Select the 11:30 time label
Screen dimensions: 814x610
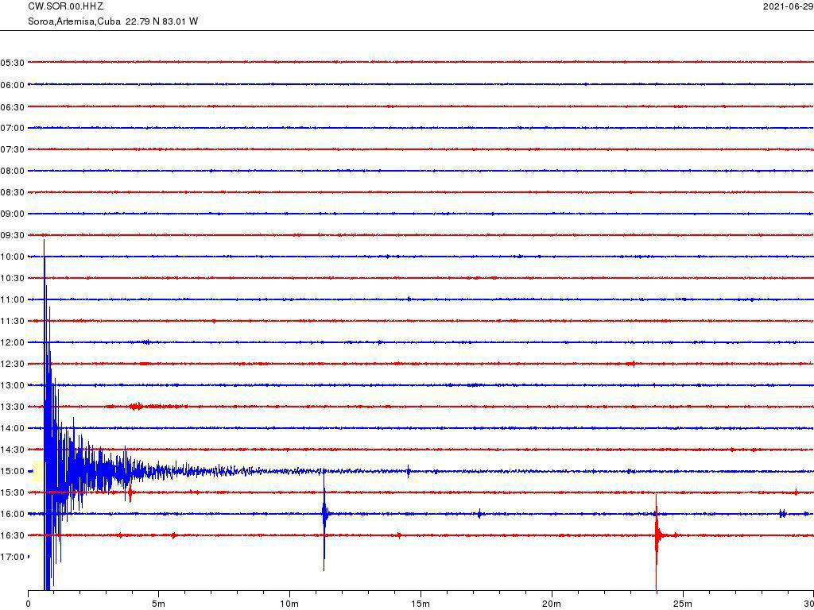click(x=13, y=322)
